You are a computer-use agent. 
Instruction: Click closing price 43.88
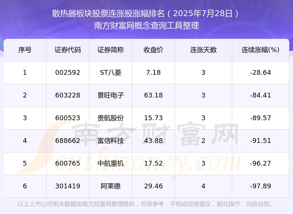point(153,141)
